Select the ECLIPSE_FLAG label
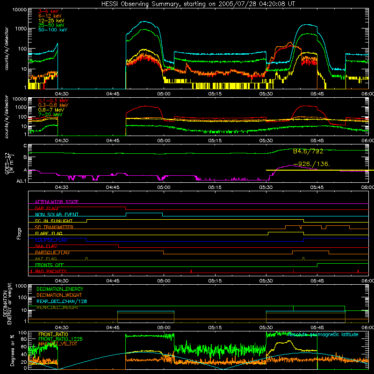374x374 pixels. click(51, 240)
